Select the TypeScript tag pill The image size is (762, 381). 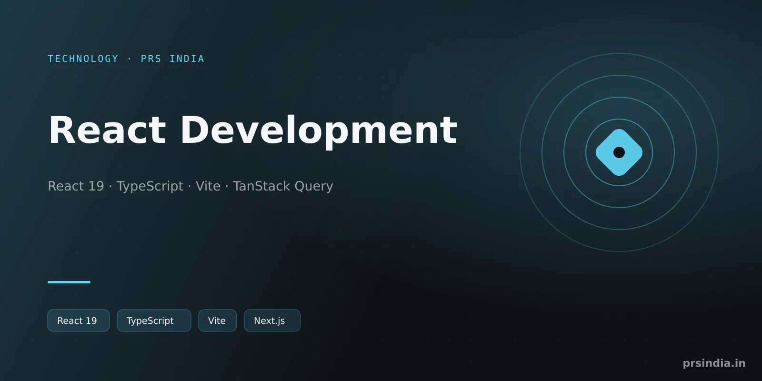click(x=154, y=321)
